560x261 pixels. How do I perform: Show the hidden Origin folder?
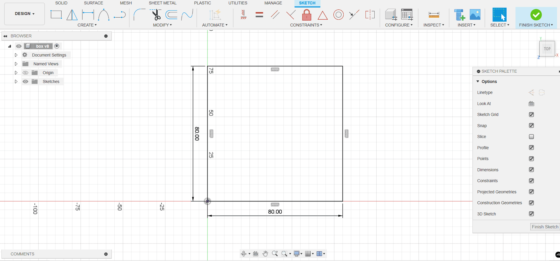point(25,73)
